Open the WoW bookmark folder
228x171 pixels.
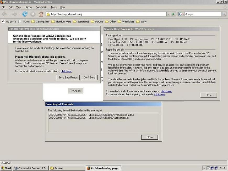point(142,21)
